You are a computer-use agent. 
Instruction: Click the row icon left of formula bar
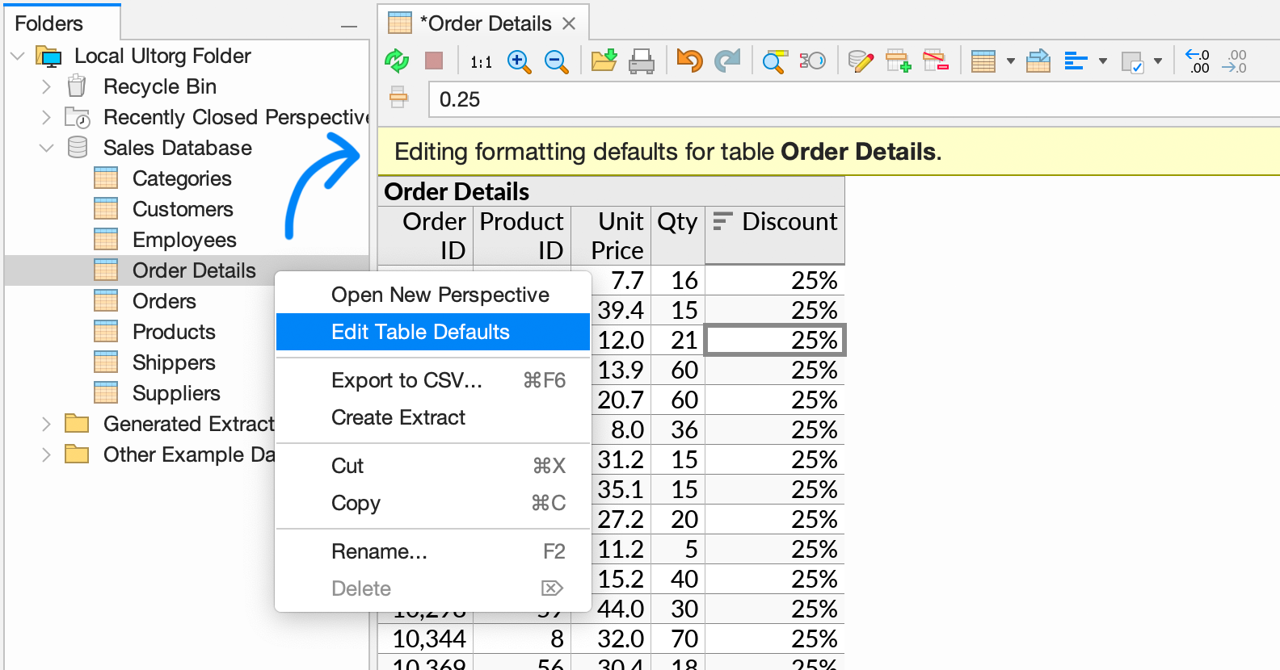pyautogui.click(x=398, y=98)
